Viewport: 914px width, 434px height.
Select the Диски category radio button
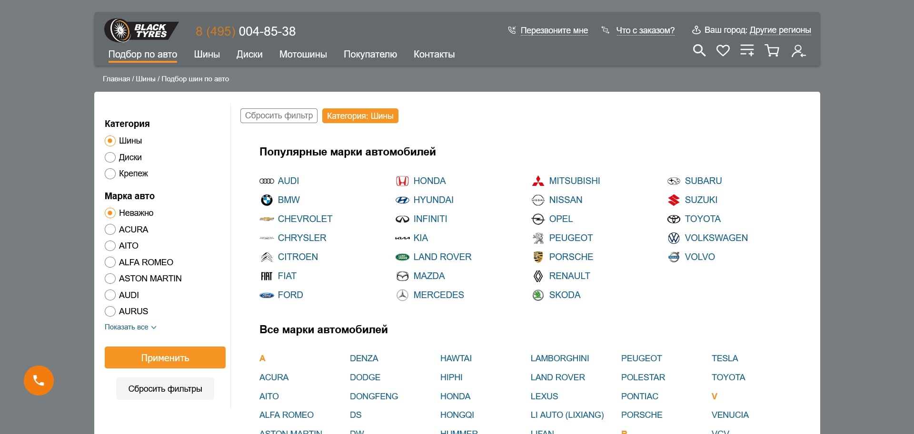(x=110, y=157)
